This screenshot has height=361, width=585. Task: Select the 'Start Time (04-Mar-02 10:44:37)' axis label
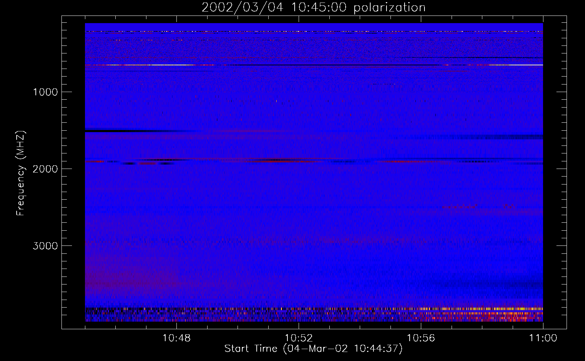(x=313, y=349)
